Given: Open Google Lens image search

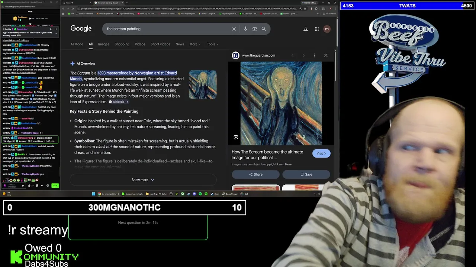Looking at the screenshot, I should 254,29.
